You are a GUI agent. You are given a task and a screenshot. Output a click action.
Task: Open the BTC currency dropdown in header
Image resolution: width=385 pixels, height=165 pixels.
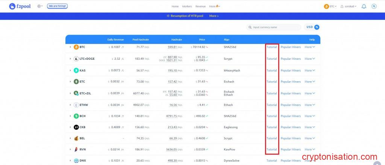tap(330, 6)
